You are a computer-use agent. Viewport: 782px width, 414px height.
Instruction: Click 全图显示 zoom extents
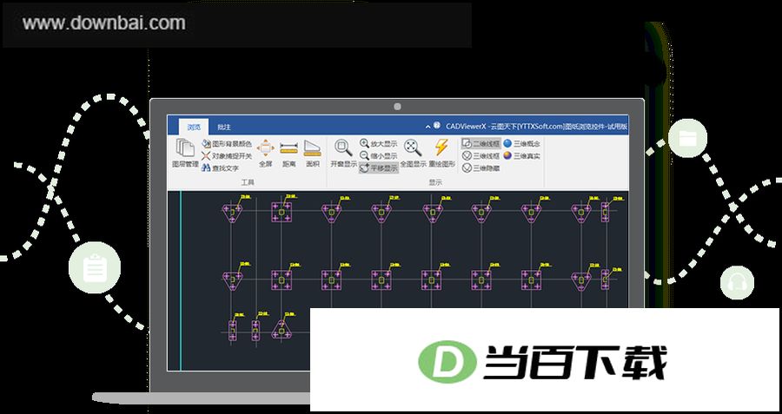tap(413, 153)
